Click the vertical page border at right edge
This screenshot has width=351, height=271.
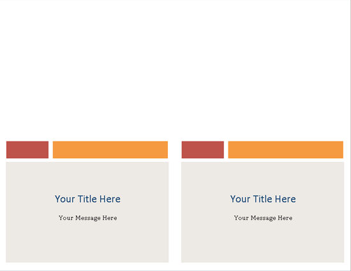350,135
